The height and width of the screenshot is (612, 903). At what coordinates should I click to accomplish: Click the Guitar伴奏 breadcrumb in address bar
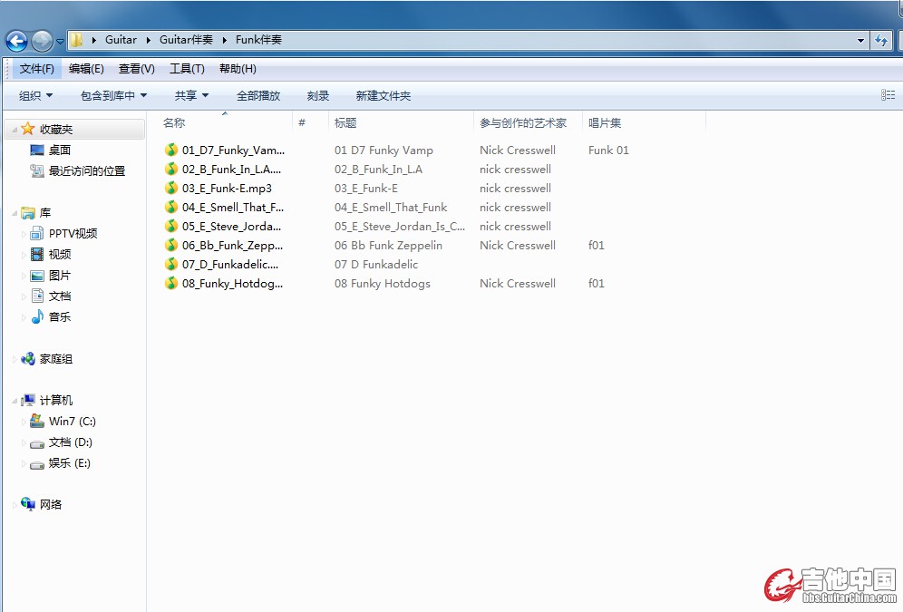(x=187, y=40)
